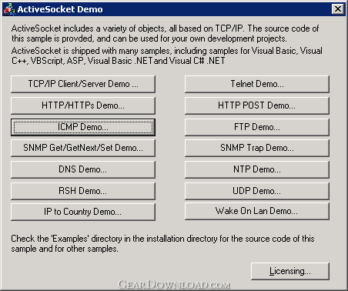Launch the HTTP/HTTPs Demo

click(83, 105)
